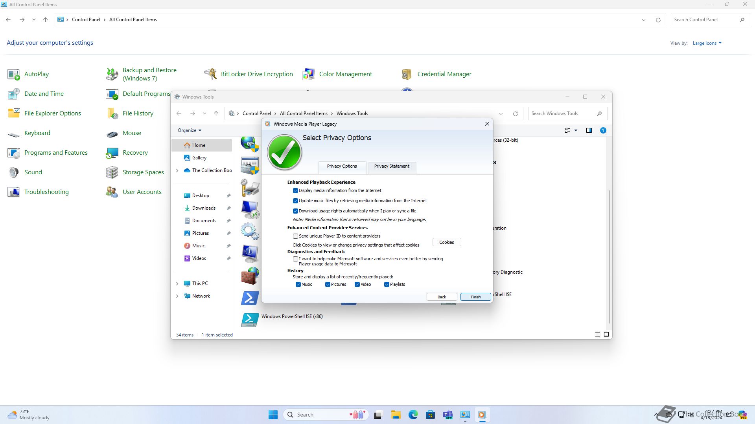Click the taskbar Search box
755x424 pixels.
(x=326, y=415)
